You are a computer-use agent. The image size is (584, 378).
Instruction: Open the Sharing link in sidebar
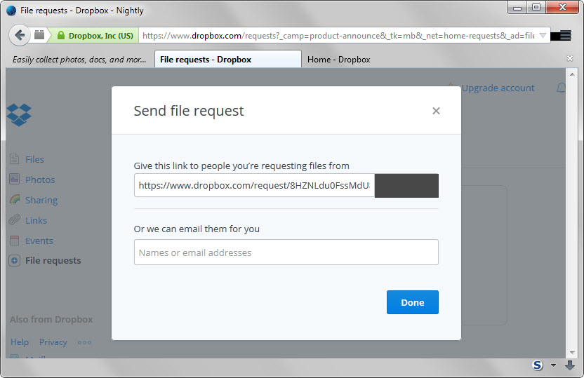(x=41, y=200)
